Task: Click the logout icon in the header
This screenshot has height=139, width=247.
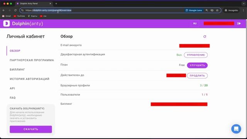Action: click(x=239, y=24)
